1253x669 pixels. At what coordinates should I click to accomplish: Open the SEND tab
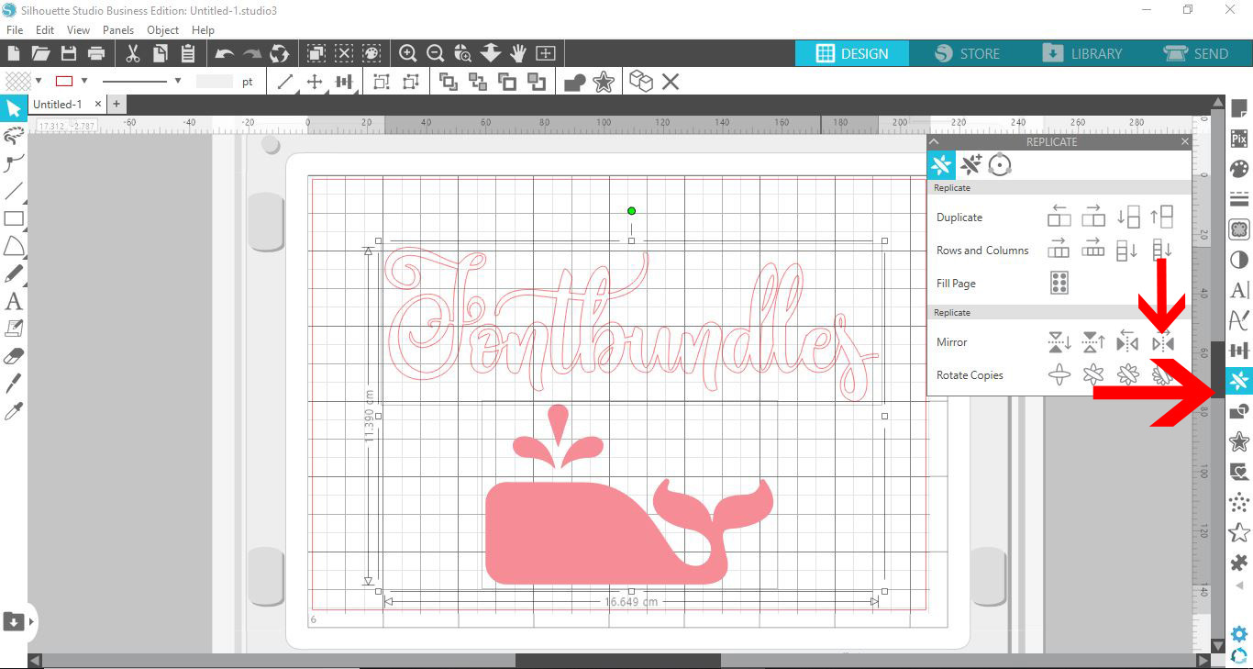(1196, 53)
